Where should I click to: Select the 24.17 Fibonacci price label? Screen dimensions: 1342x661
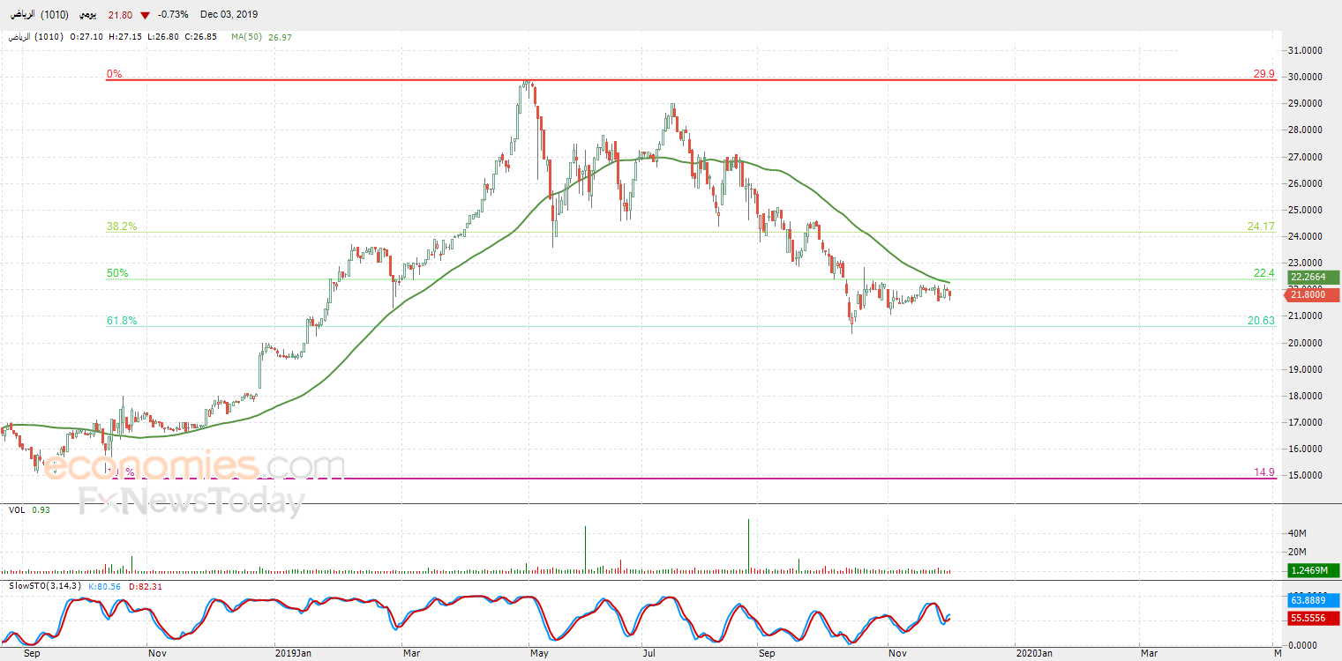pyautogui.click(x=1261, y=227)
